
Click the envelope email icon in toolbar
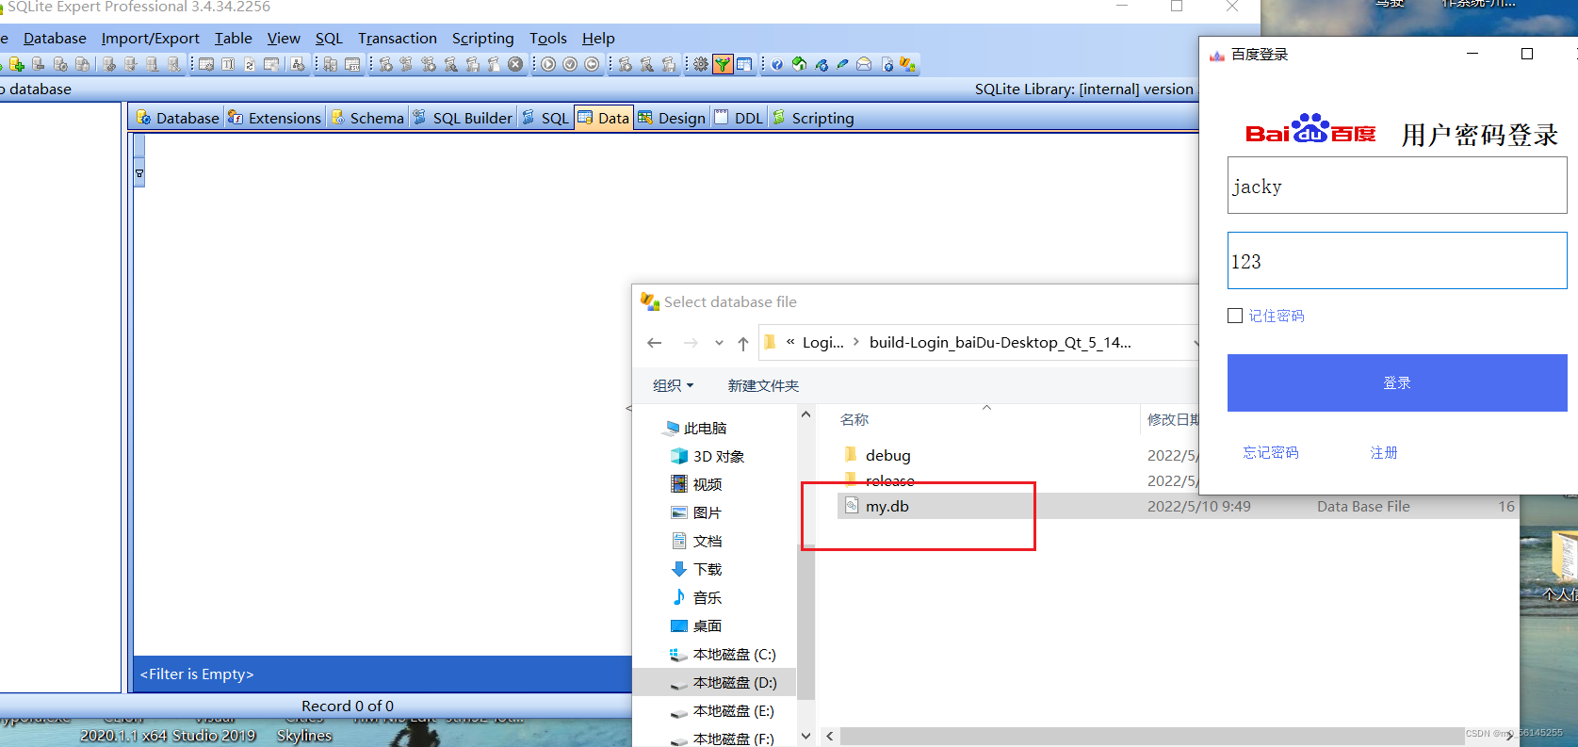864,64
